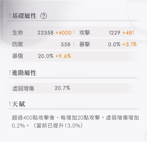Tap the 防禦 stat label

18,44
